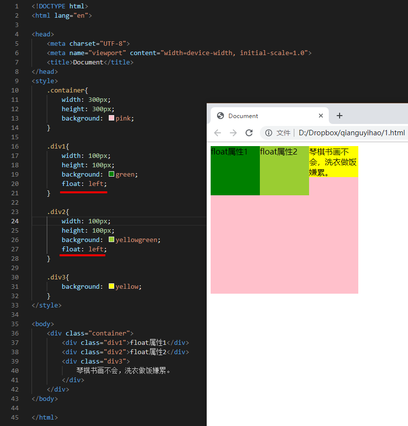Click the div class="div1" line

coord(126,343)
